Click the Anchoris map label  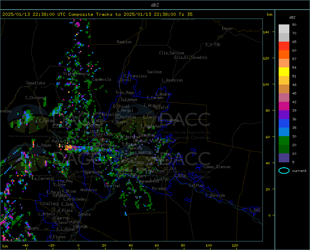click(89, 190)
